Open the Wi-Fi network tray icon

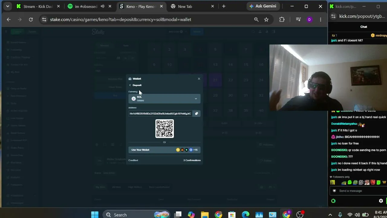point(350,215)
